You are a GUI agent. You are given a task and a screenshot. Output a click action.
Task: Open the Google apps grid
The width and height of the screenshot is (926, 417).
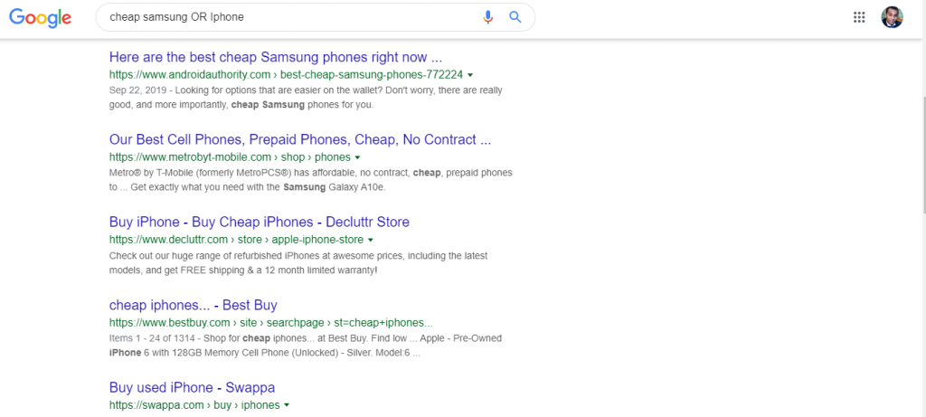(859, 17)
